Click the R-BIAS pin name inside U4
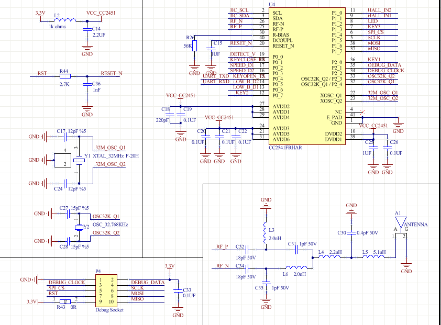Viewport: 441px width, 325px height. [x=281, y=35]
